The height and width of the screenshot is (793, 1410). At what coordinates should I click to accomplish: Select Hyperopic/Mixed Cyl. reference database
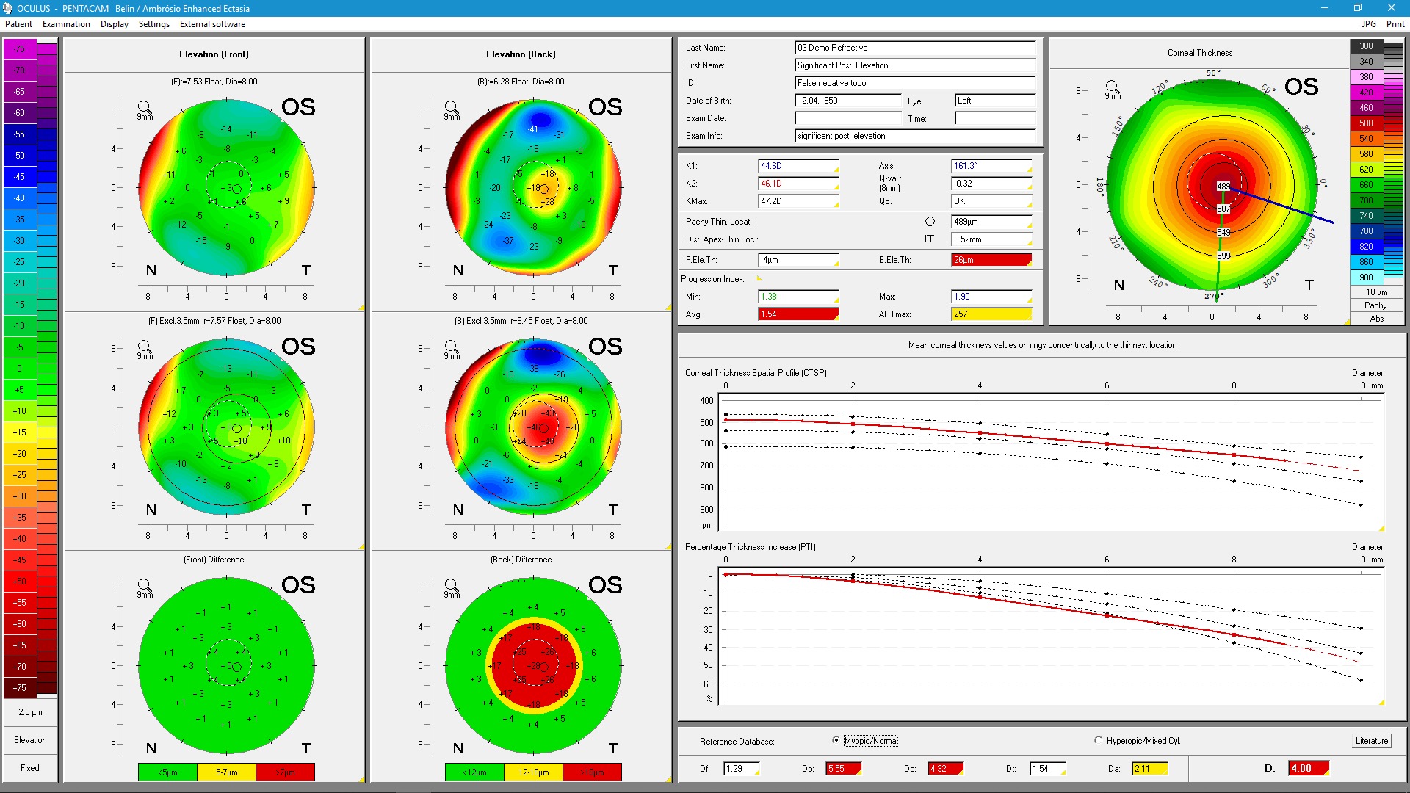click(x=1098, y=740)
